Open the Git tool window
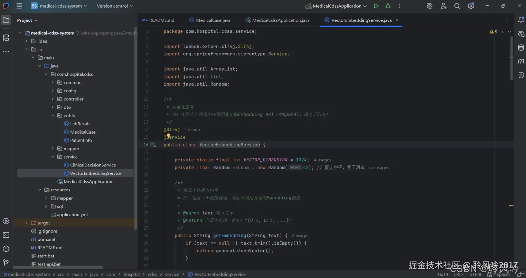The height and width of the screenshot is (278, 526). point(6,263)
